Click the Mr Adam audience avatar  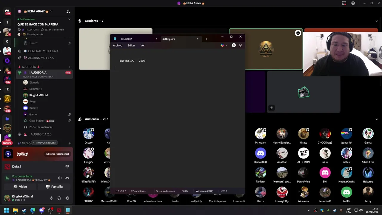261,134
